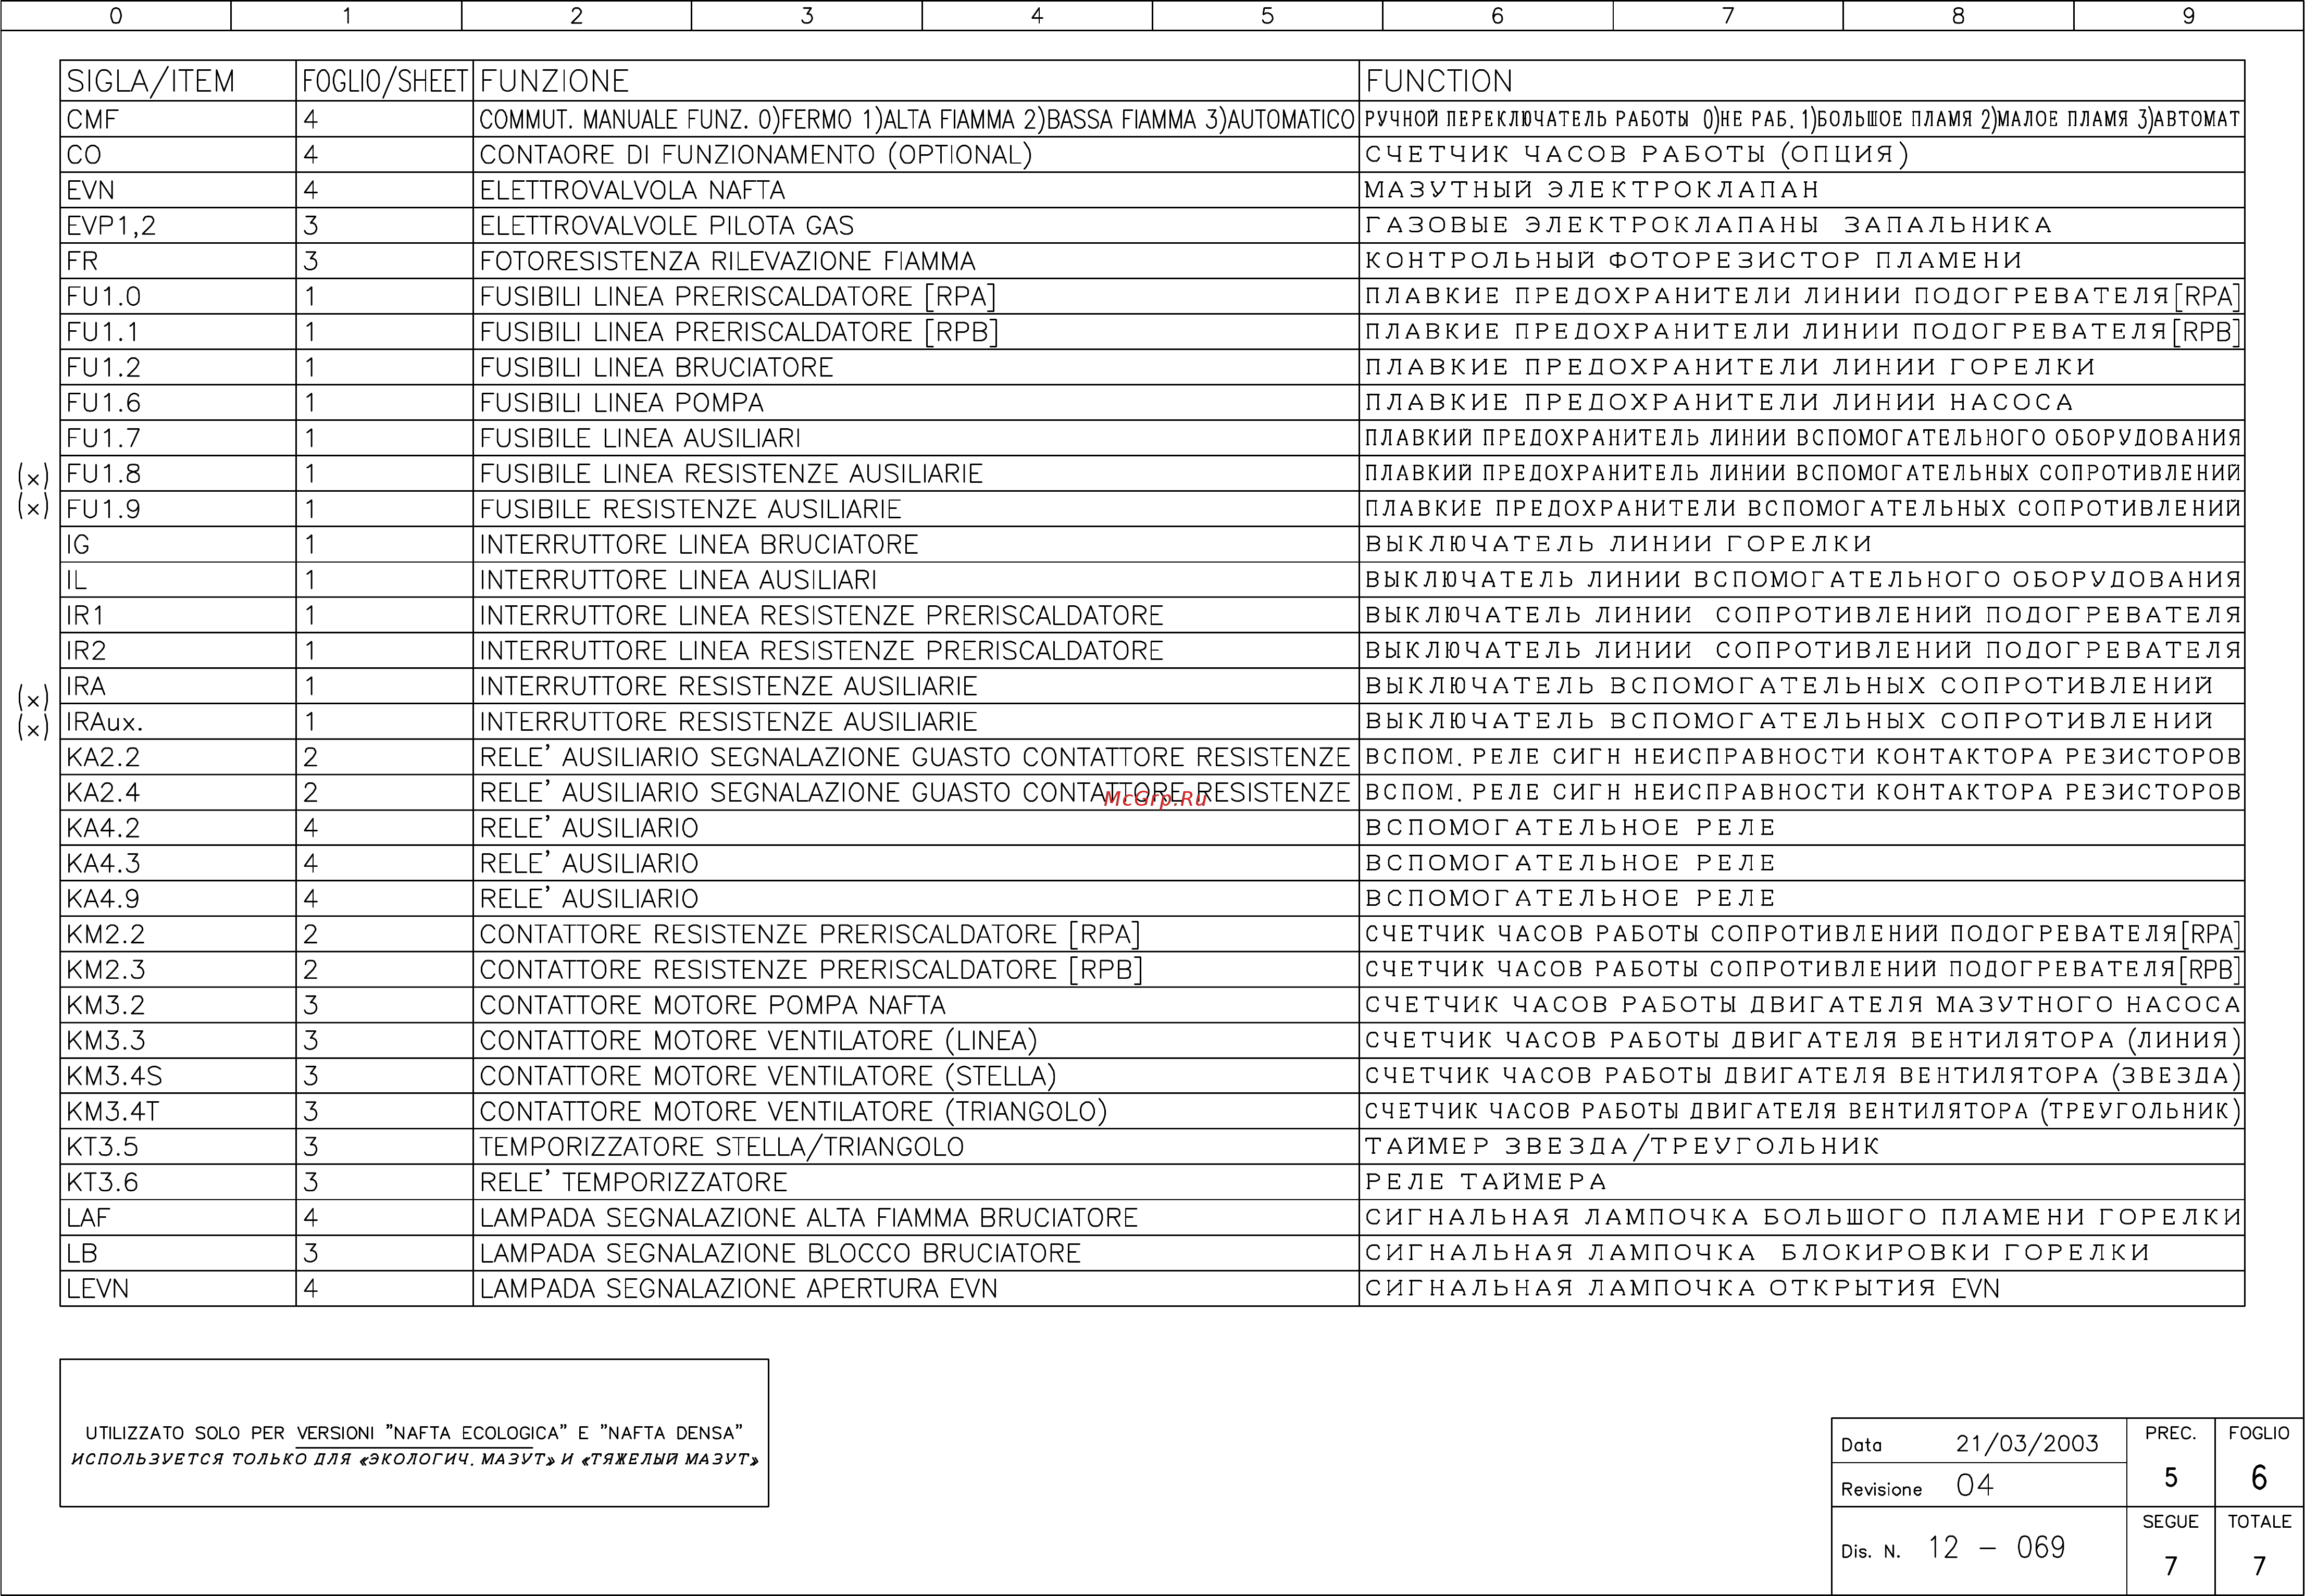
Task: Select the KM3.3 item cell
Action: pos(177,1041)
